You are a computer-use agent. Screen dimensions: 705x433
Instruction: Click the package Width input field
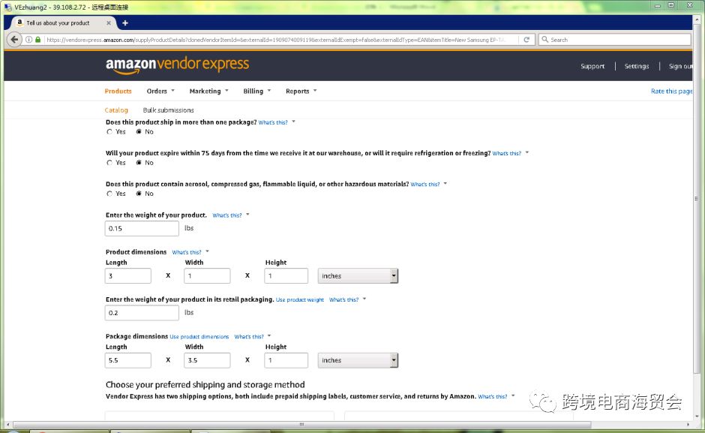[207, 360]
